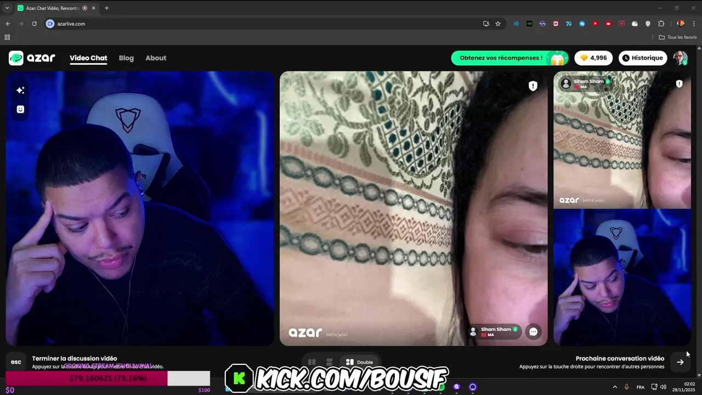Open the Siham Siham profile chip on the main video
Image resolution: width=702 pixels, height=395 pixels.
coord(495,331)
